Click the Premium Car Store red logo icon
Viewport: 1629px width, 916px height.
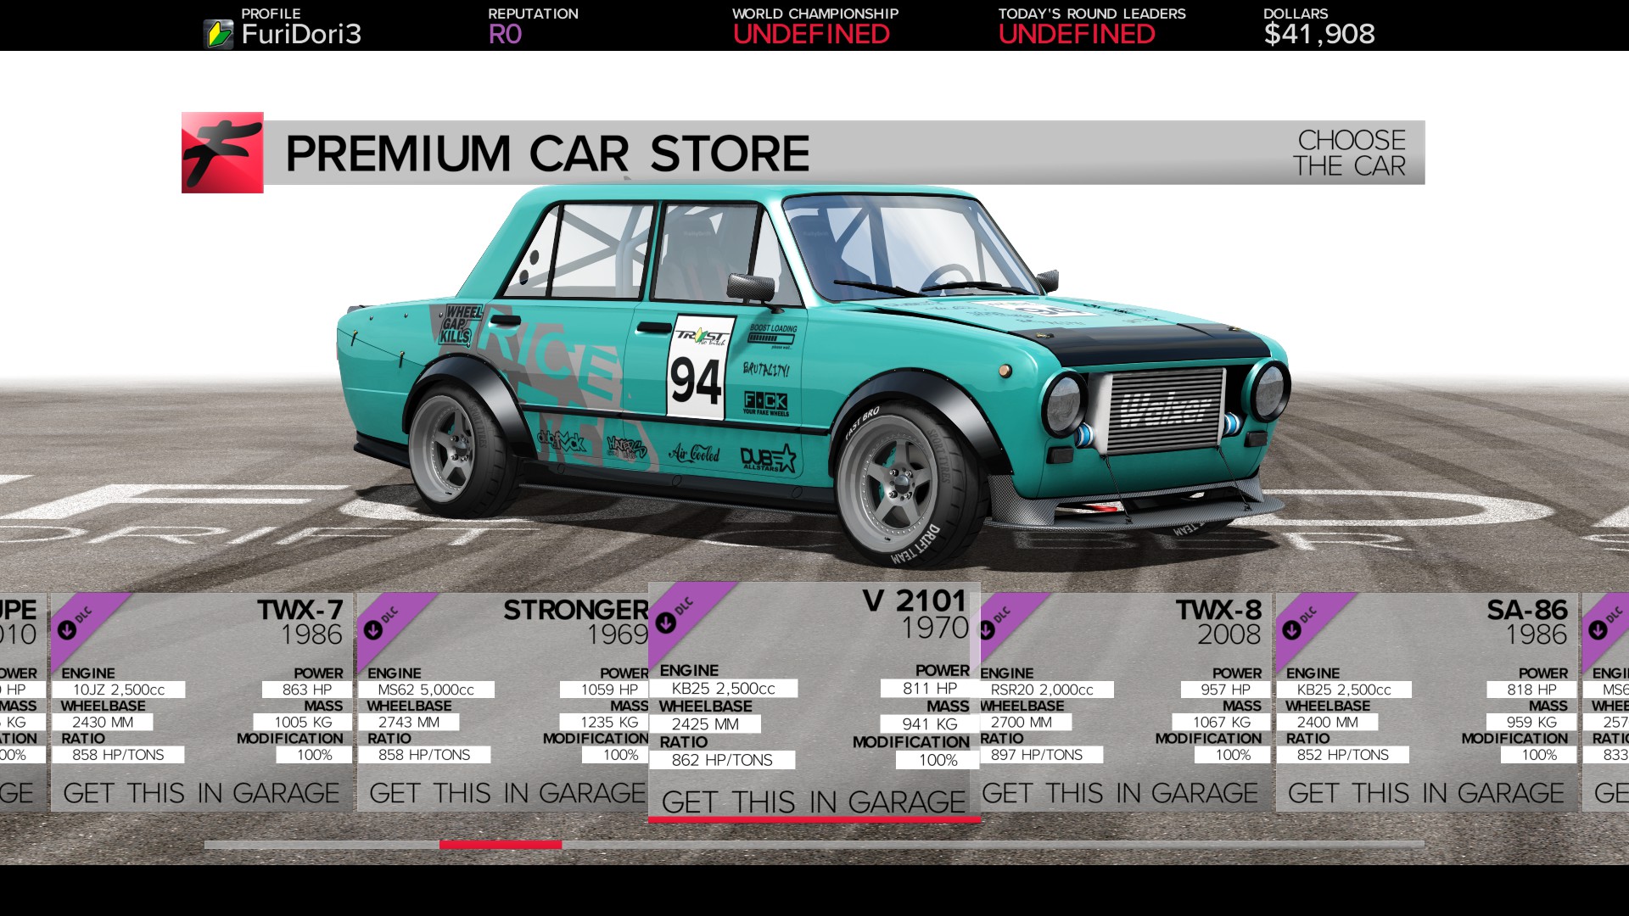click(x=222, y=153)
